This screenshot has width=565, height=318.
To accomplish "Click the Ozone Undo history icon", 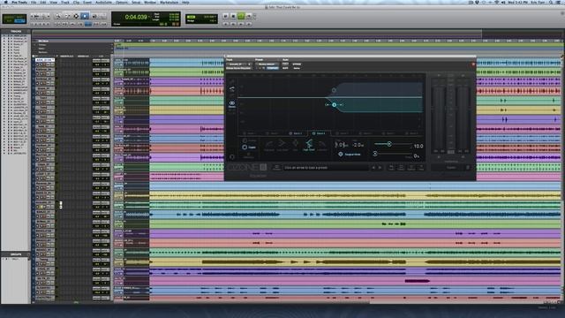I will pyautogui.click(x=391, y=168).
